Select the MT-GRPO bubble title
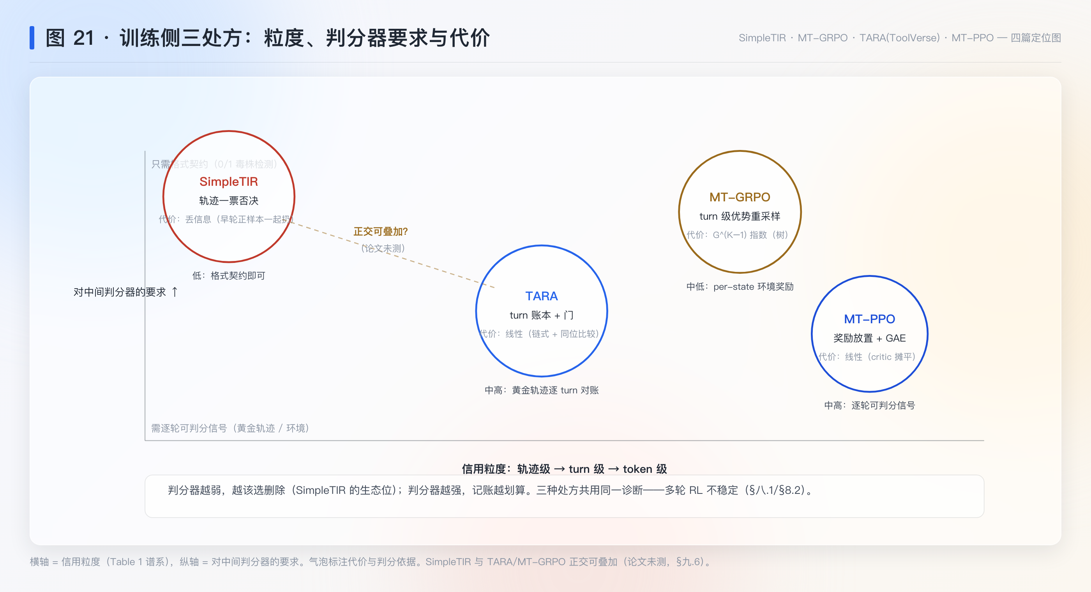1091x592 pixels. pos(740,197)
